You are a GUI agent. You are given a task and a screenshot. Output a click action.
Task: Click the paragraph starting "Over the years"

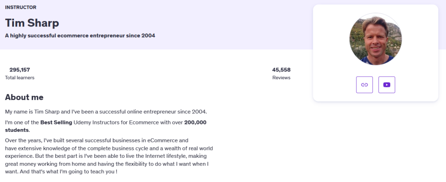click(x=109, y=156)
